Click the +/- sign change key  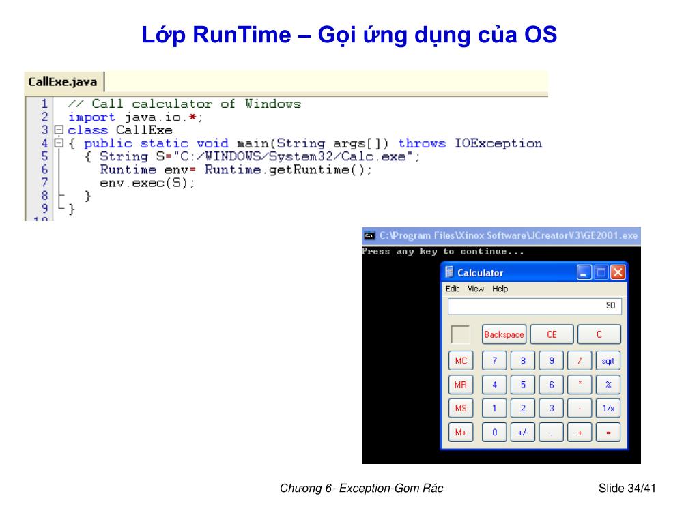point(523,432)
